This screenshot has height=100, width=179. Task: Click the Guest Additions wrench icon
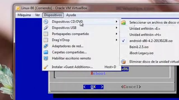pos(46,67)
